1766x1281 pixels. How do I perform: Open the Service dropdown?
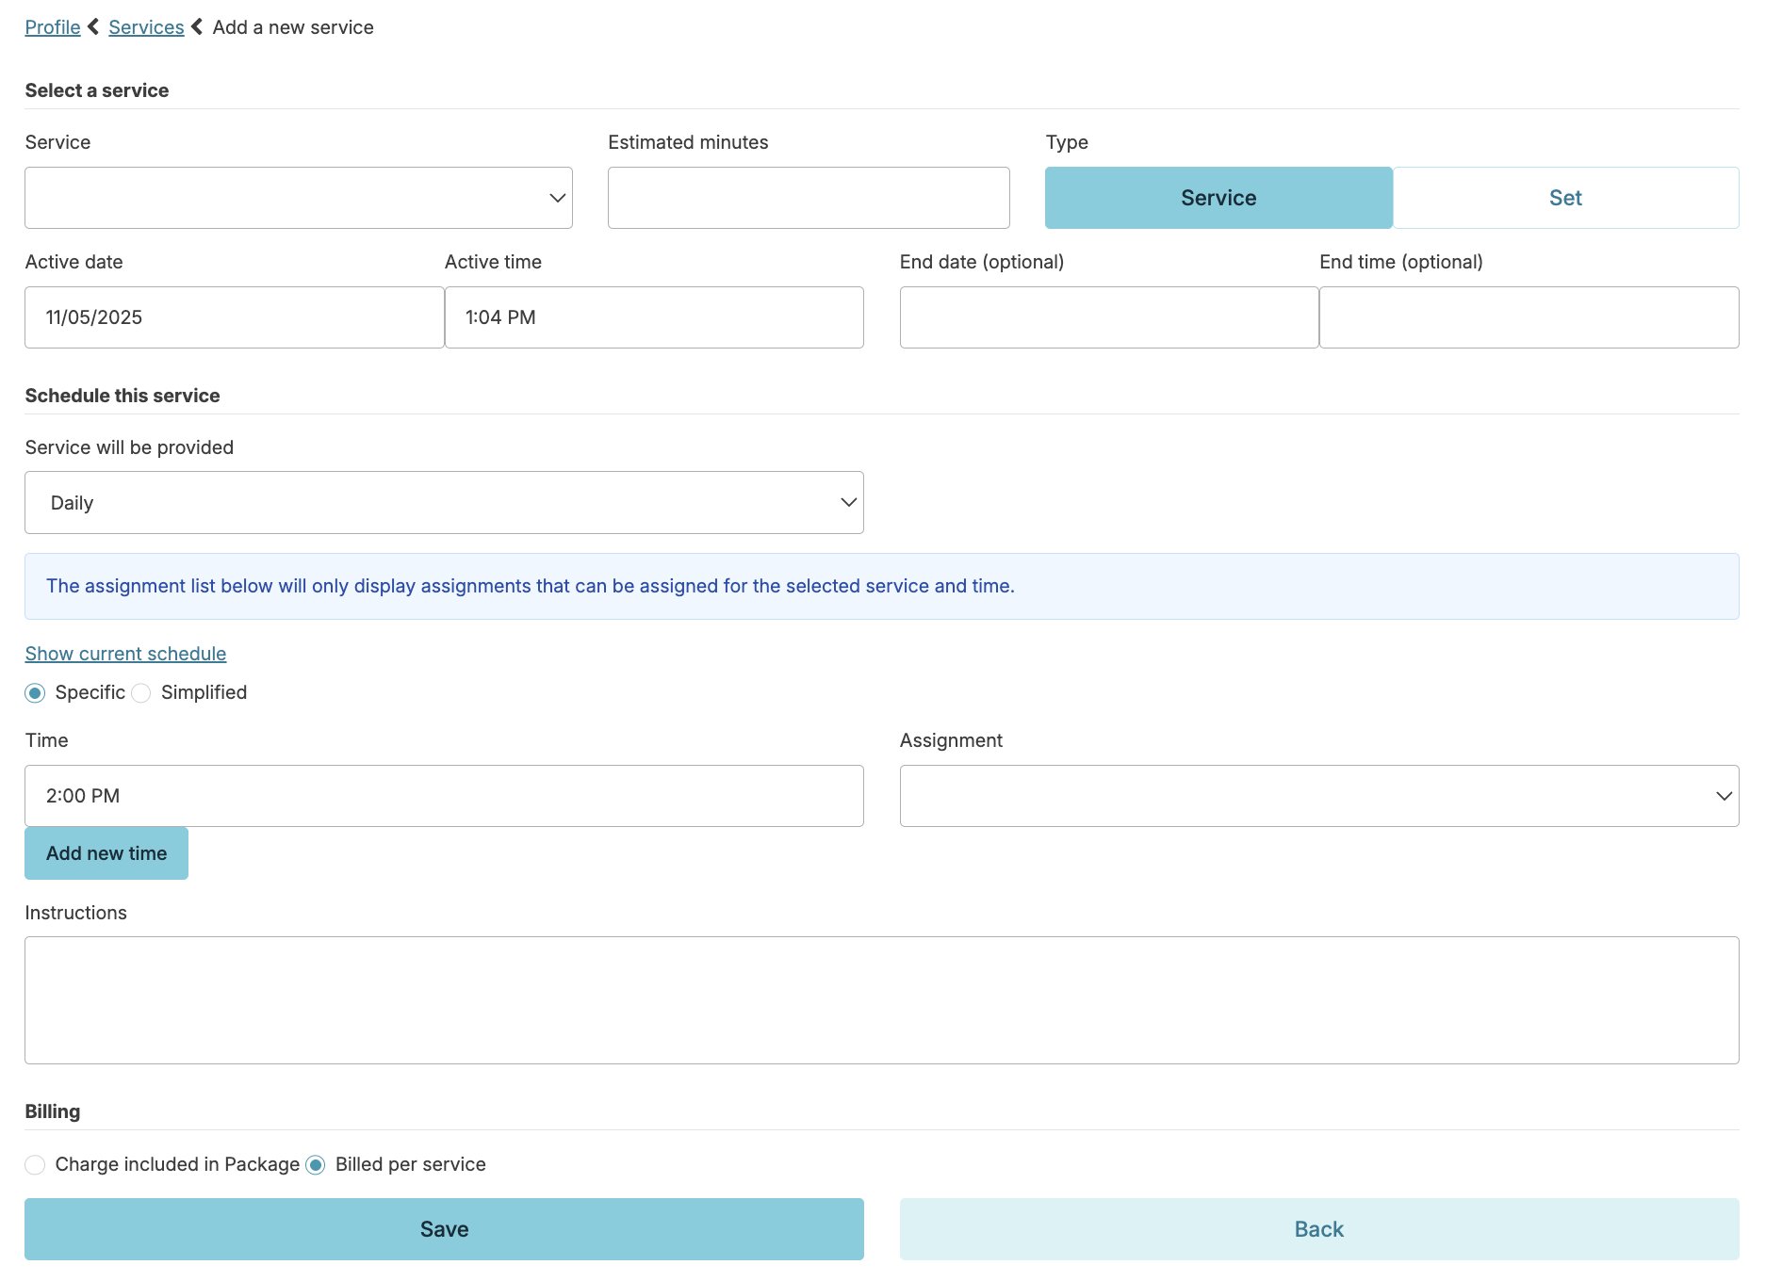299,198
